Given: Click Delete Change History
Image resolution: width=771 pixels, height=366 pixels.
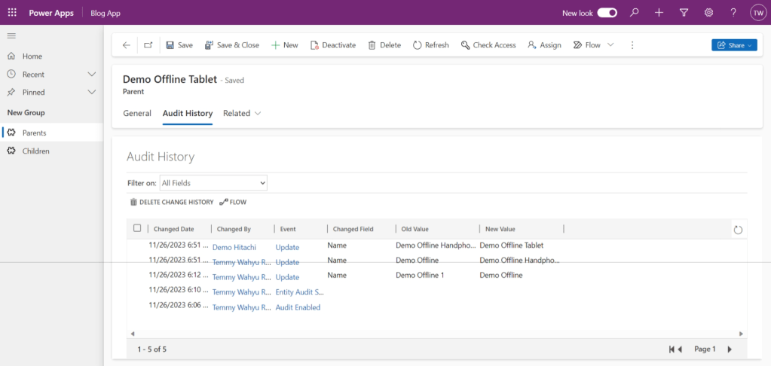Looking at the screenshot, I should click(x=172, y=202).
